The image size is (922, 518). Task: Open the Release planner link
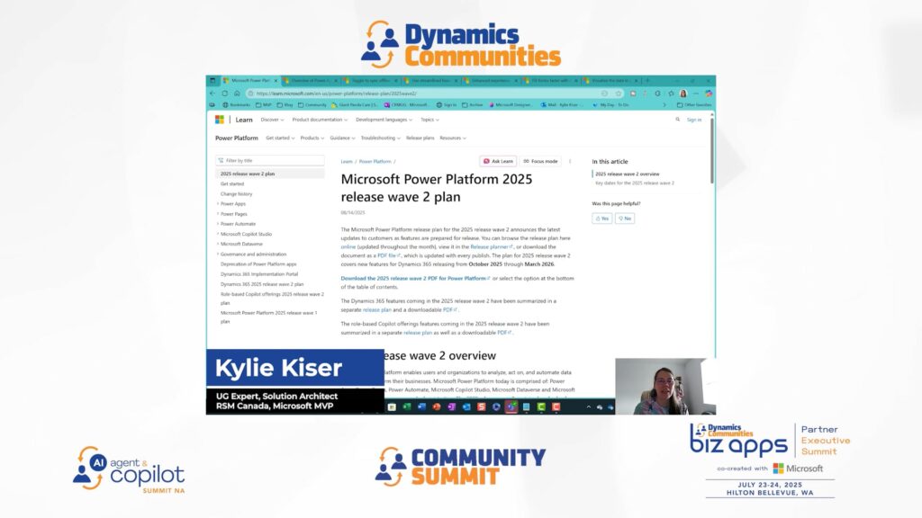(491, 247)
